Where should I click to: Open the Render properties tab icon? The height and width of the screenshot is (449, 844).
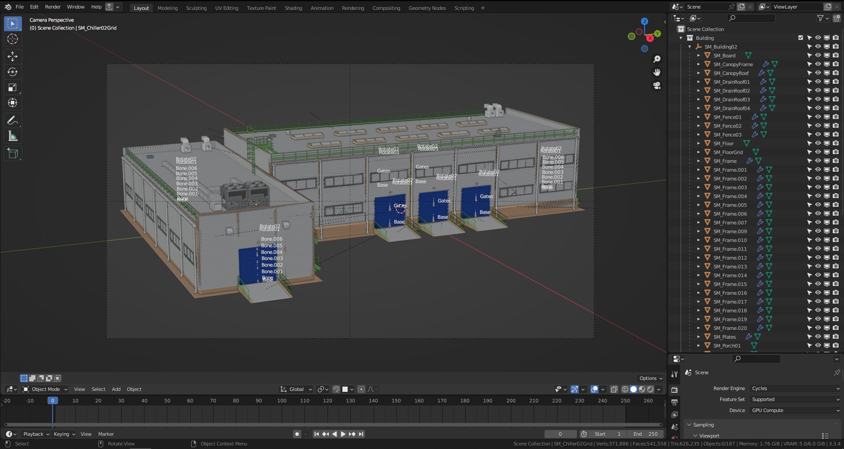click(x=674, y=390)
